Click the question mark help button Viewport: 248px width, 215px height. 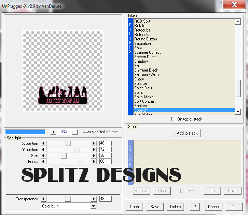[195, 207]
